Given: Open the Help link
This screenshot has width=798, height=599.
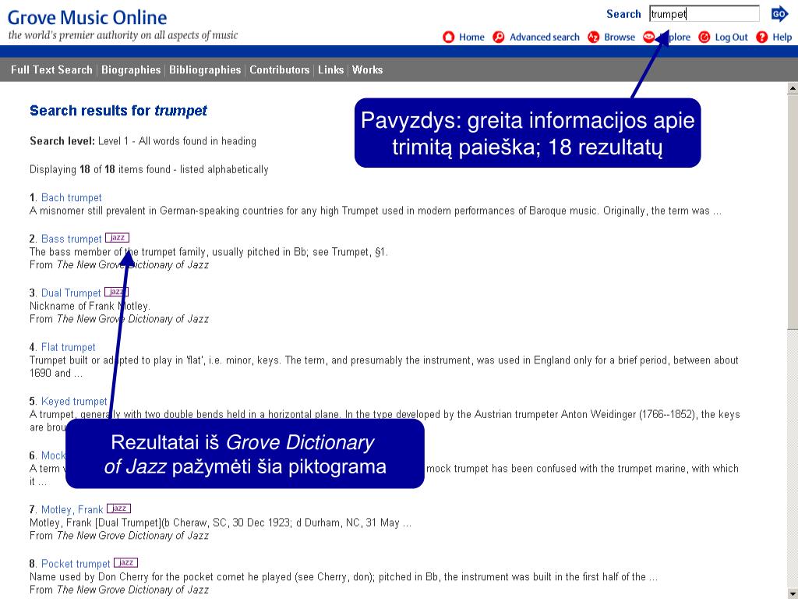Looking at the screenshot, I should click(782, 37).
